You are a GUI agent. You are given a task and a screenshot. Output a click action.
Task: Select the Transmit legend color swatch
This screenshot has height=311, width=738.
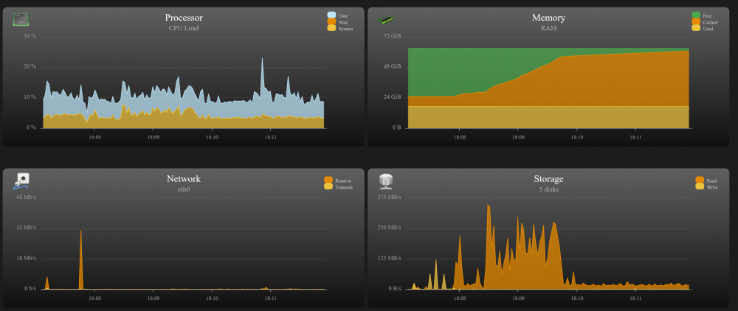click(x=328, y=186)
